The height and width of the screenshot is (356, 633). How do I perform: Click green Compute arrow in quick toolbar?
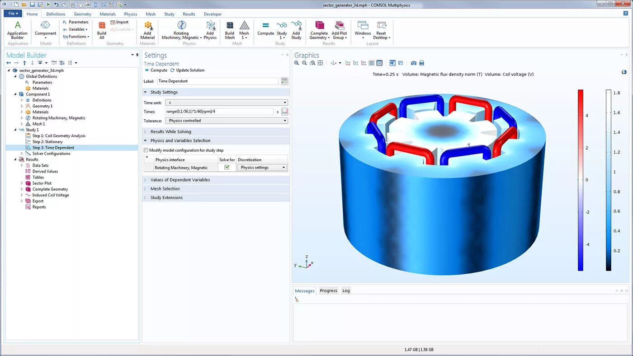coord(48,5)
